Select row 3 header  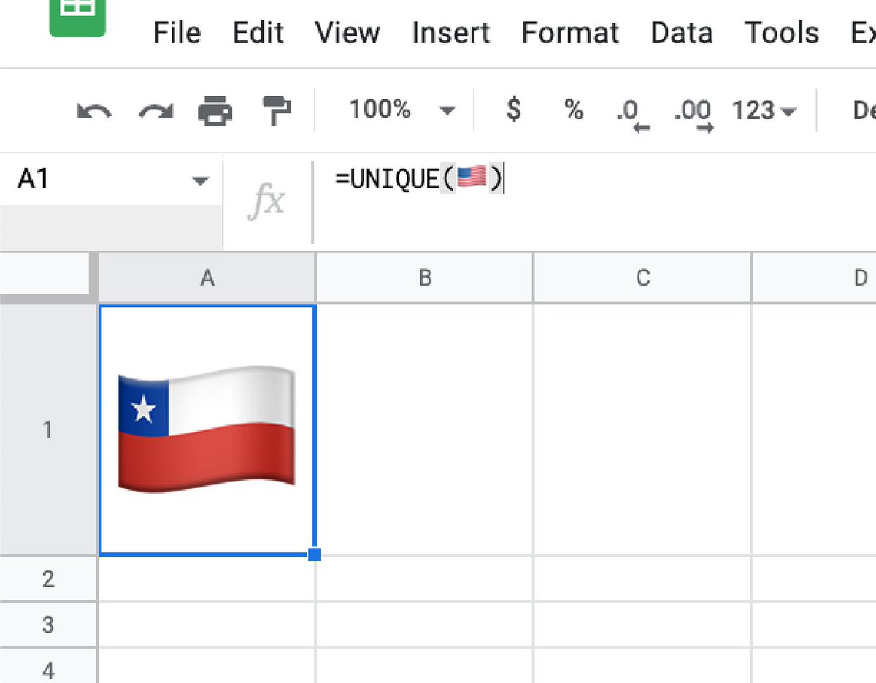48,625
